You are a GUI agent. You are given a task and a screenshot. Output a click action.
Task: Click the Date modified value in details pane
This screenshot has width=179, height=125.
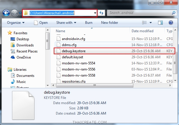92,103
